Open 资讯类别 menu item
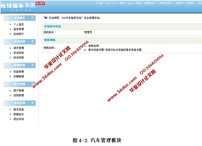The width and height of the screenshot is (202, 146). (18, 53)
